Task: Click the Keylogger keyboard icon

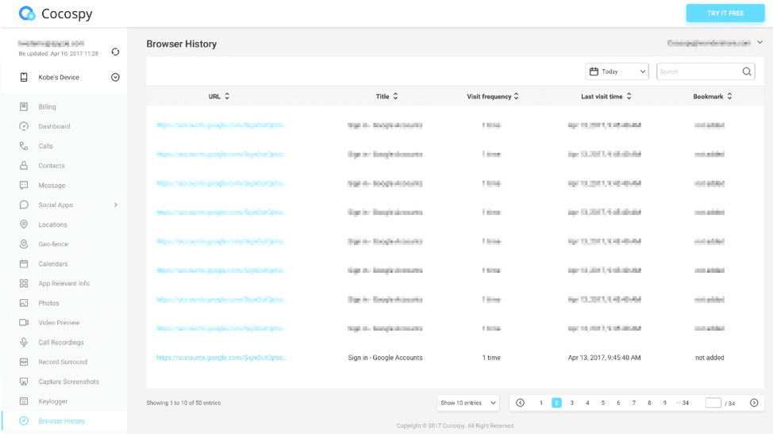Action: [x=24, y=401]
